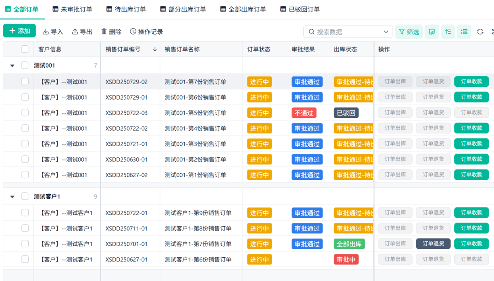Switch to the 部分出库订单 tab
Viewport: 494px width, 281px height.
pyautogui.click(x=183, y=10)
